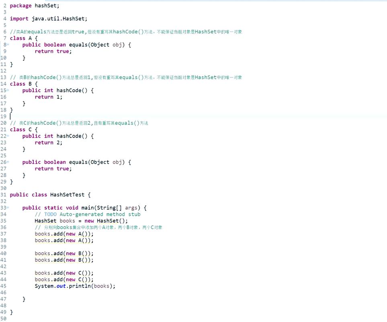The height and width of the screenshot is (322, 387).
Task: Click the 'System.out.println(books);' statement
Action: 75,286
